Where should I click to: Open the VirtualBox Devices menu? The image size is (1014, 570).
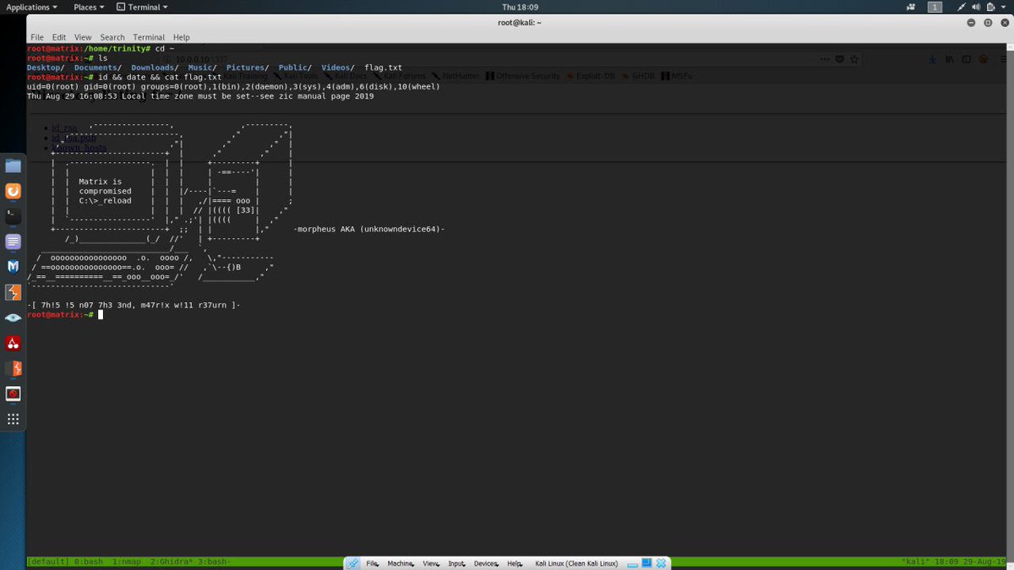485,563
